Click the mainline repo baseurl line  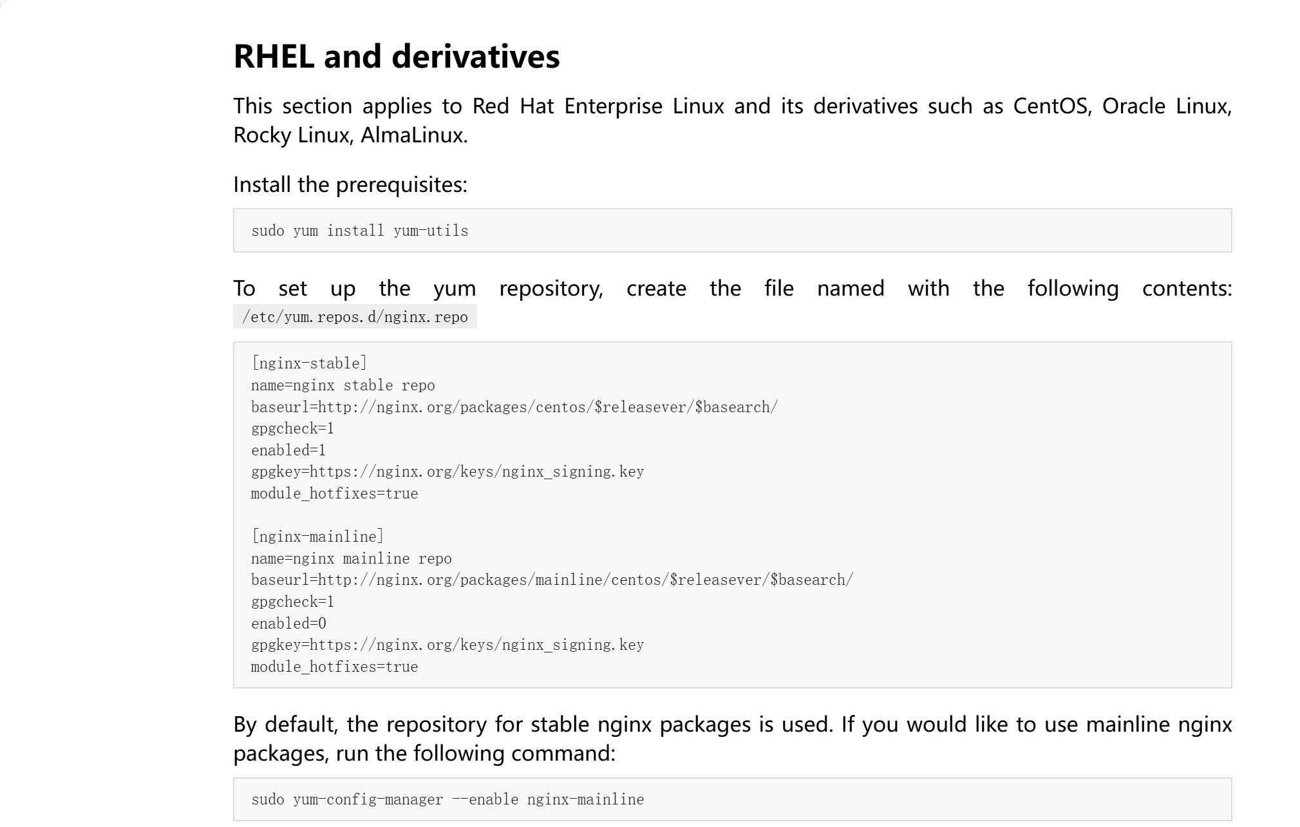552,580
